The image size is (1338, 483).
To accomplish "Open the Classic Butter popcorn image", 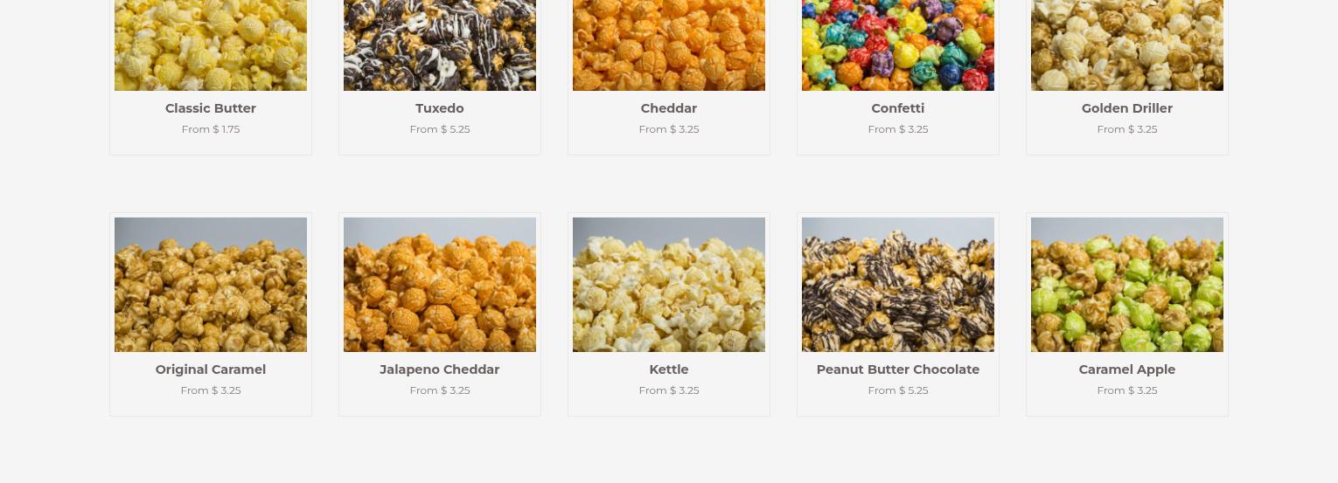I will (211, 45).
